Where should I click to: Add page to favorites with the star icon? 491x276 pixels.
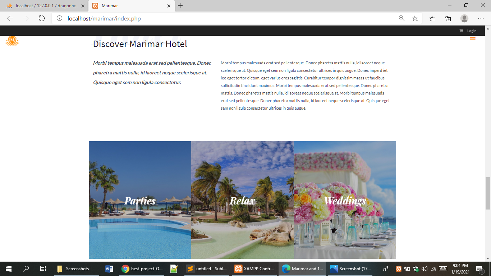(x=415, y=18)
